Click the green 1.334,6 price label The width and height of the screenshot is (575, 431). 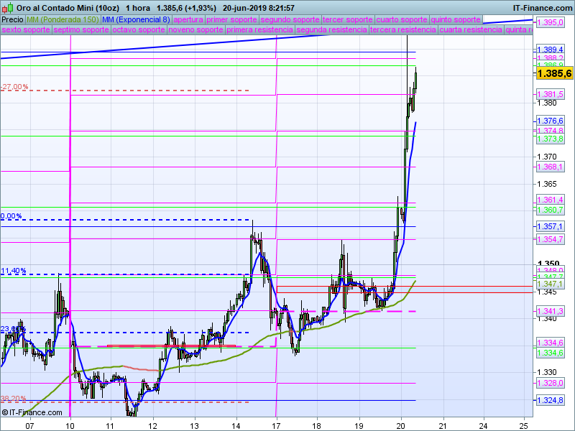(550, 353)
